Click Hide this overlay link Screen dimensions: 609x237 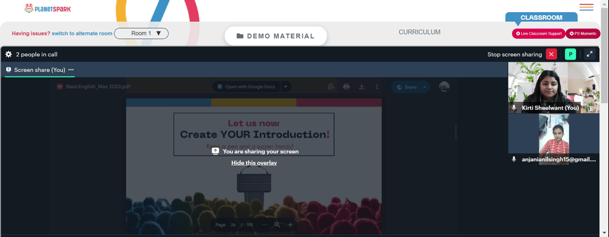click(x=254, y=163)
